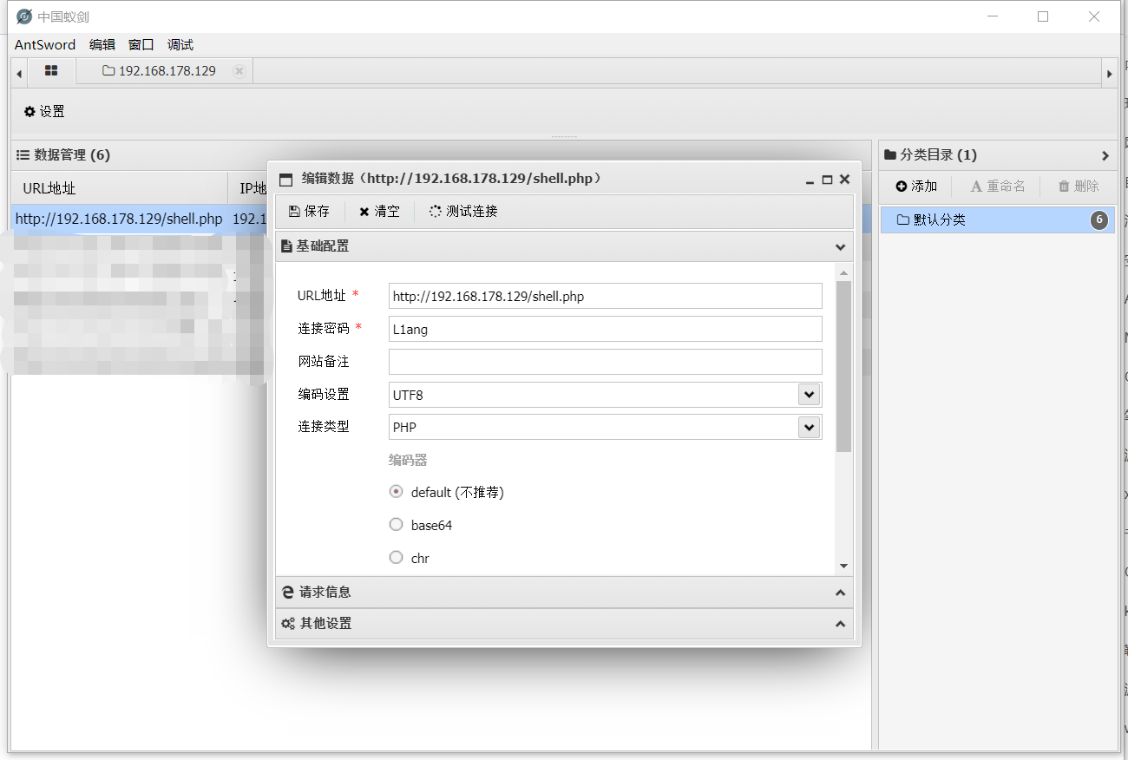
Task: Expand the 请求信息 section
Action: tap(564, 593)
